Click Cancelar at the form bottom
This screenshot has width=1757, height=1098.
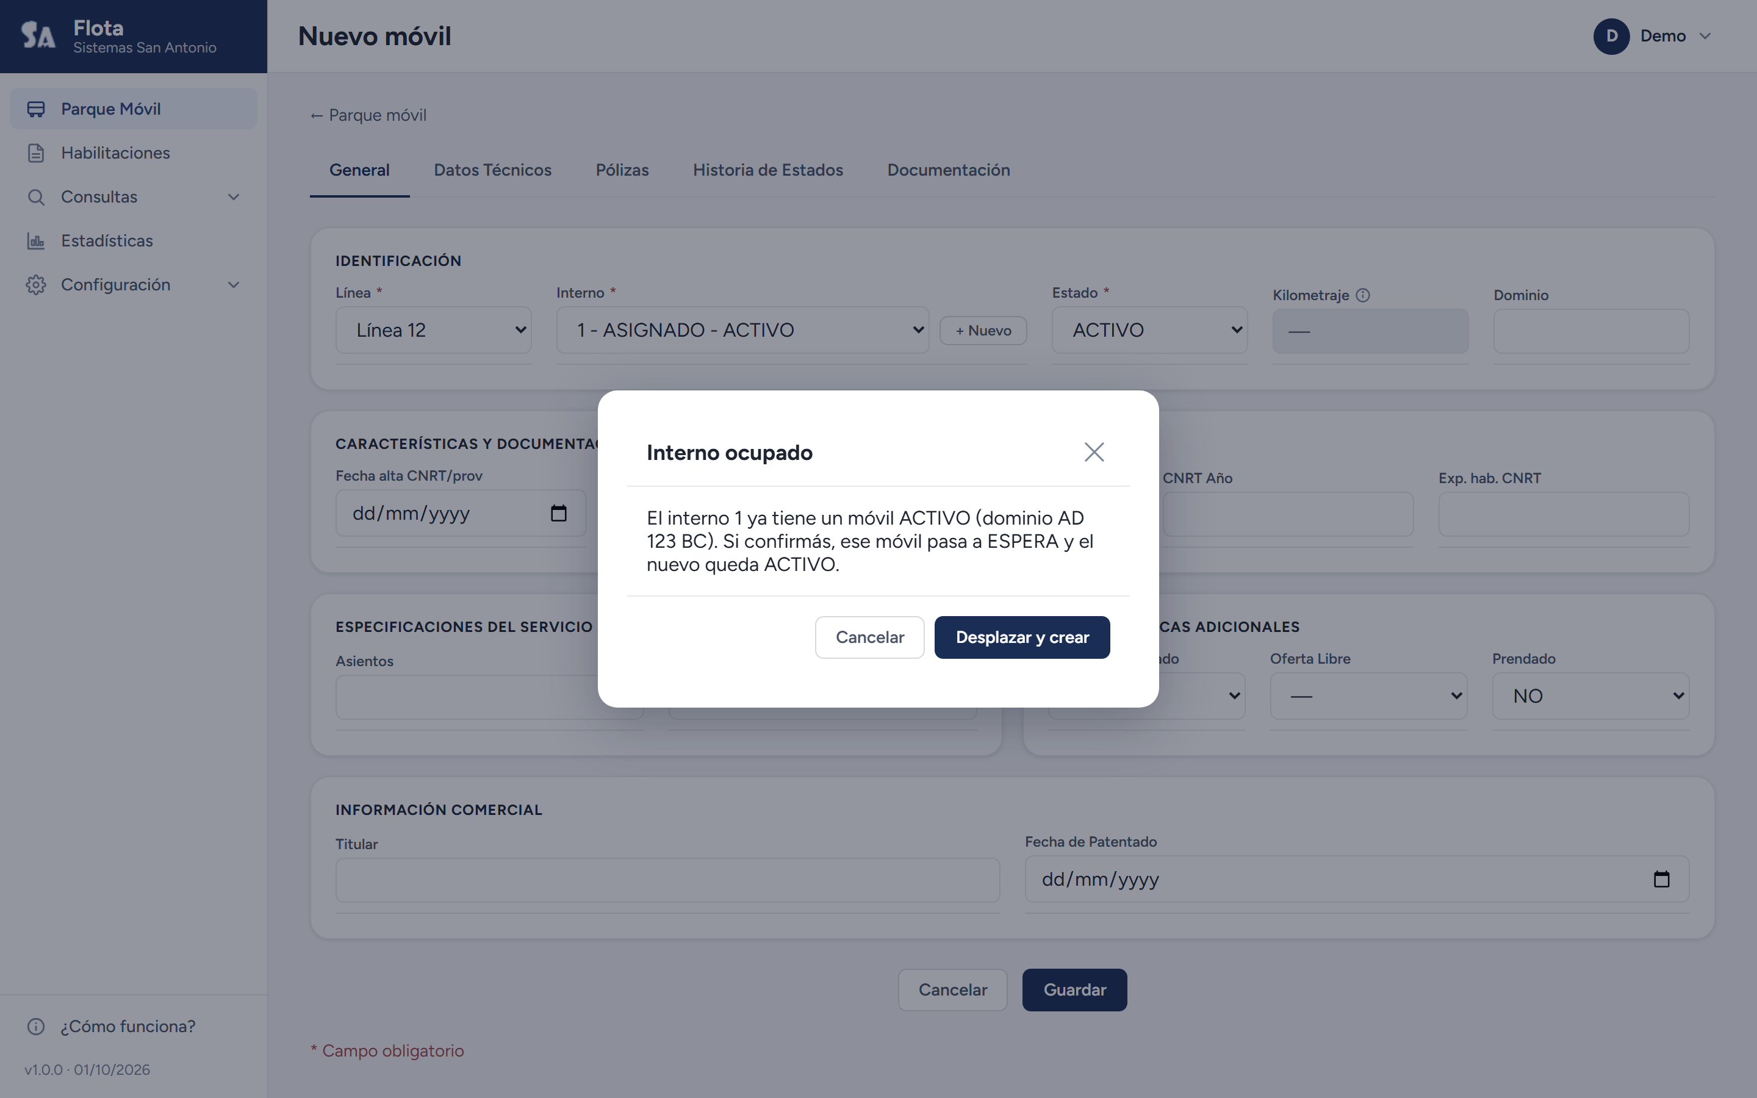[952, 990]
